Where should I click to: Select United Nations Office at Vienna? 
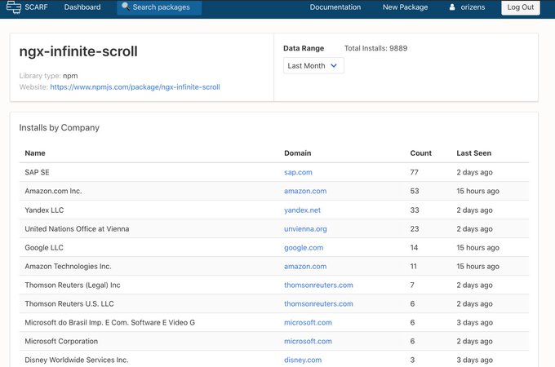point(77,228)
